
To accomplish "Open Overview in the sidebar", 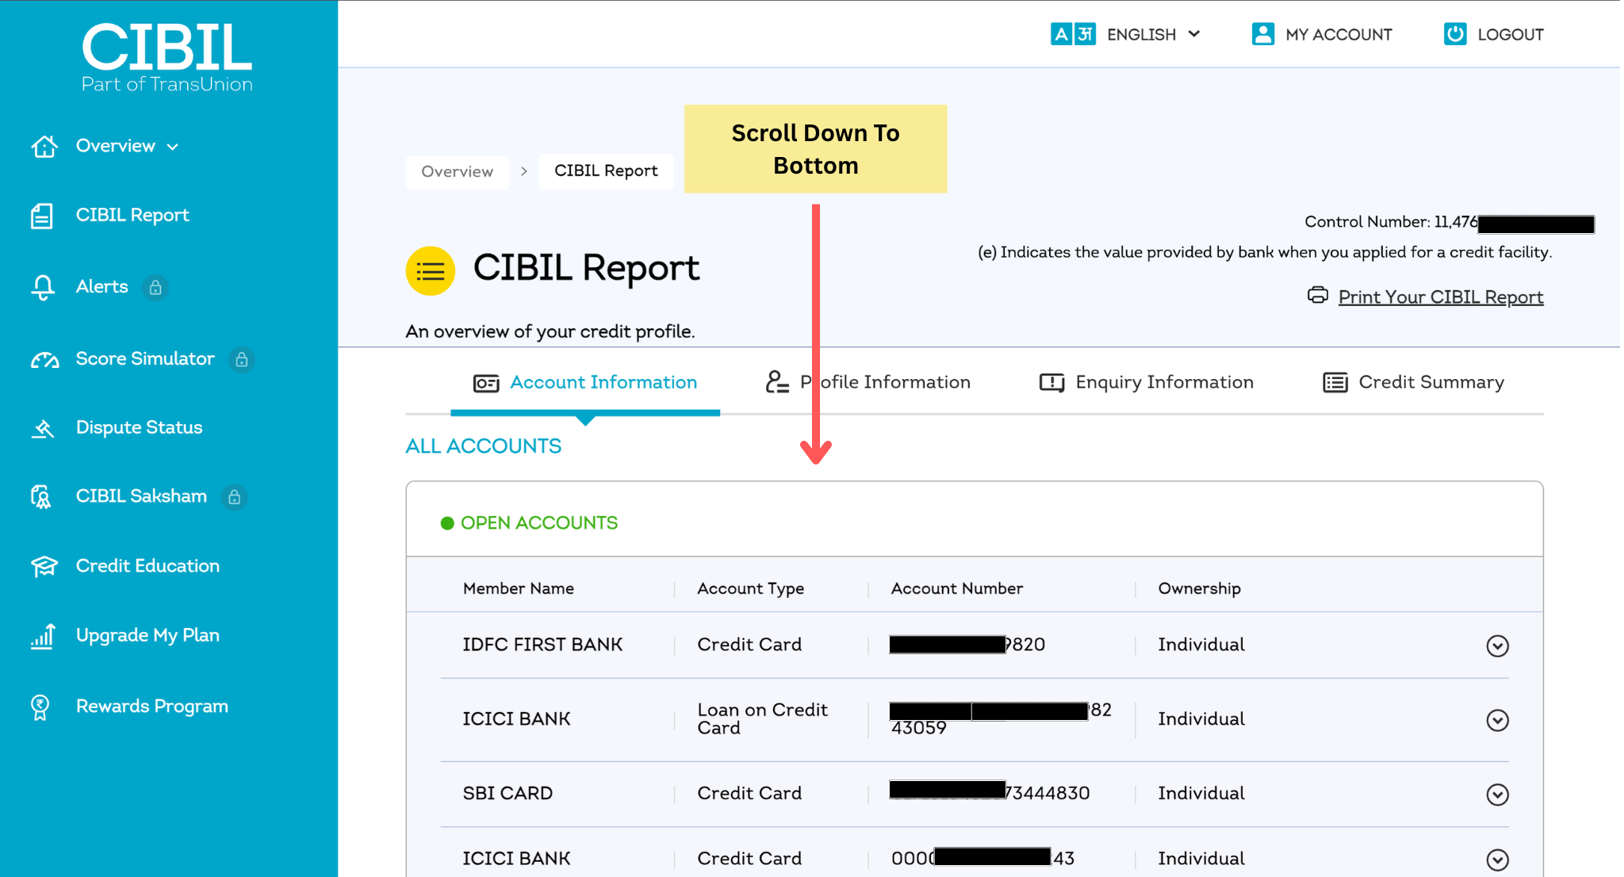I will click(116, 146).
